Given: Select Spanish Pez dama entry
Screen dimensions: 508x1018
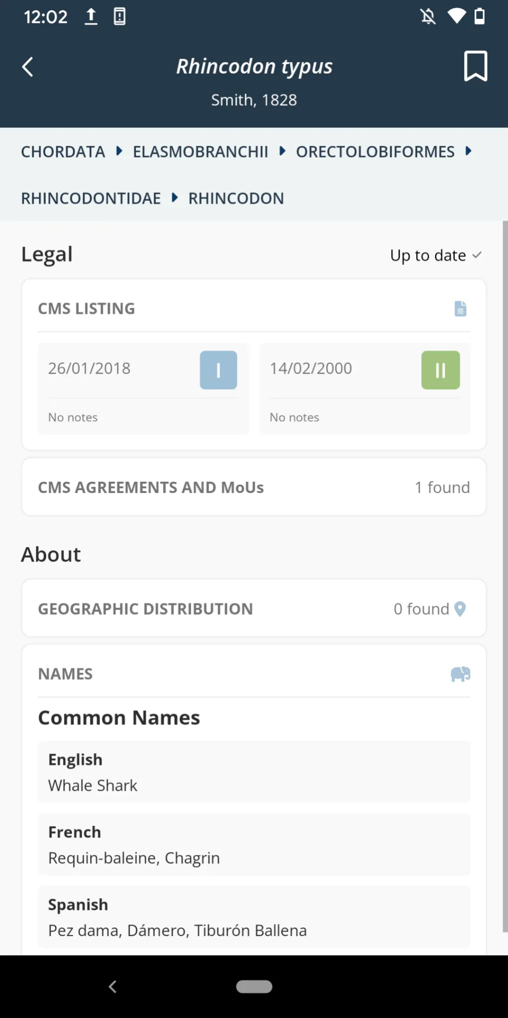Looking at the screenshot, I should point(254,917).
